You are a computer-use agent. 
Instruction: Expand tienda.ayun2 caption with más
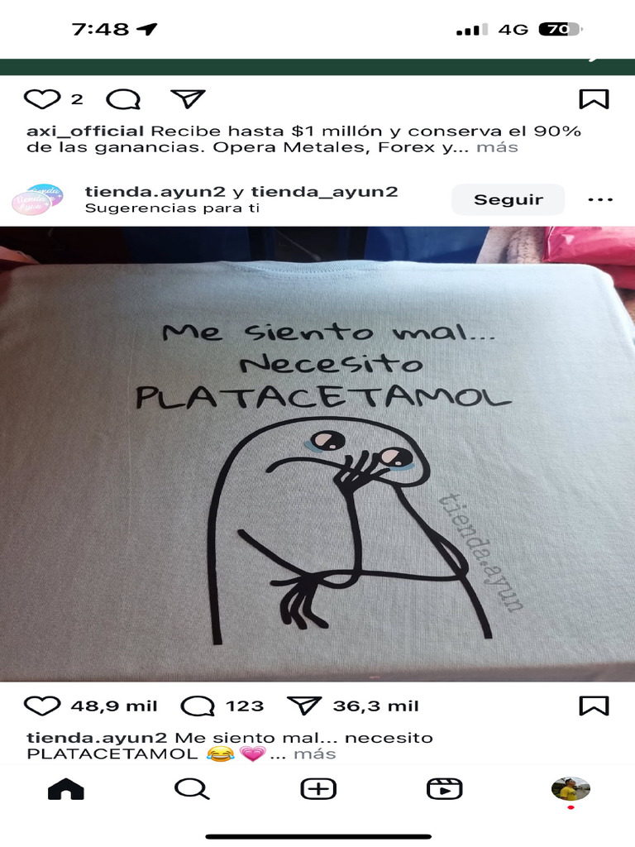click(314, 754)
